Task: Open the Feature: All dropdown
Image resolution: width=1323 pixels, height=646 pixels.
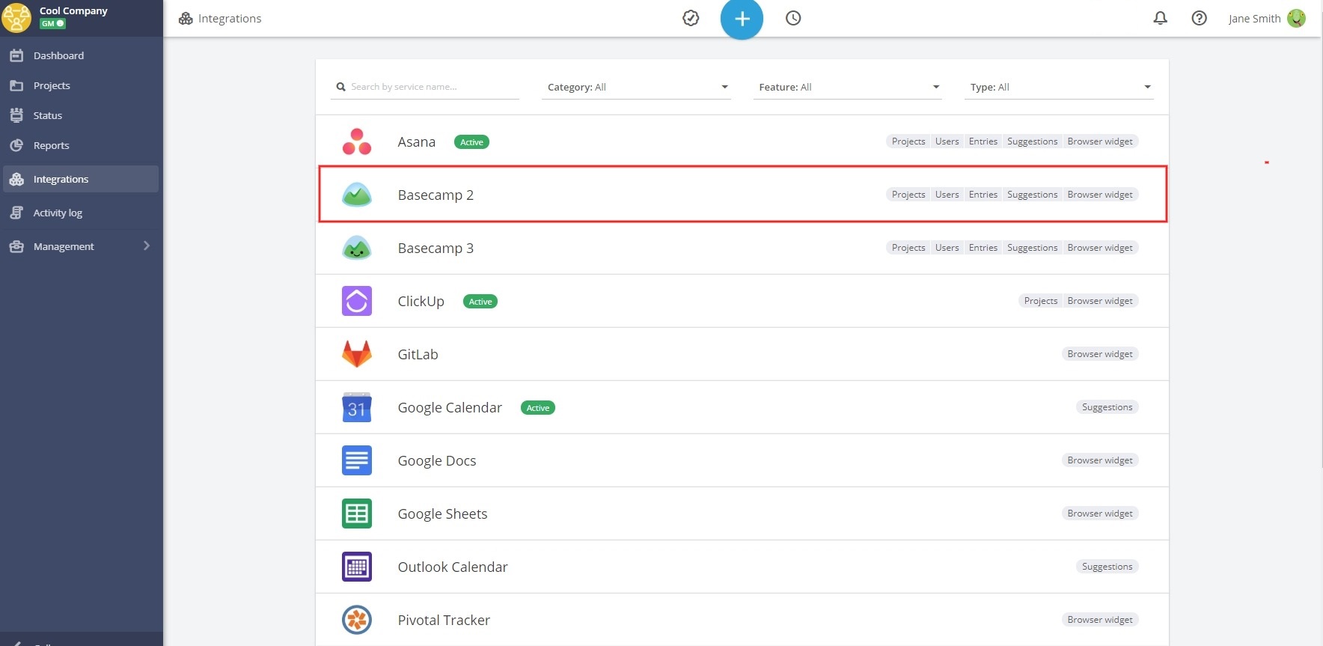Action: pyautogui.click(x=847, y=87)
